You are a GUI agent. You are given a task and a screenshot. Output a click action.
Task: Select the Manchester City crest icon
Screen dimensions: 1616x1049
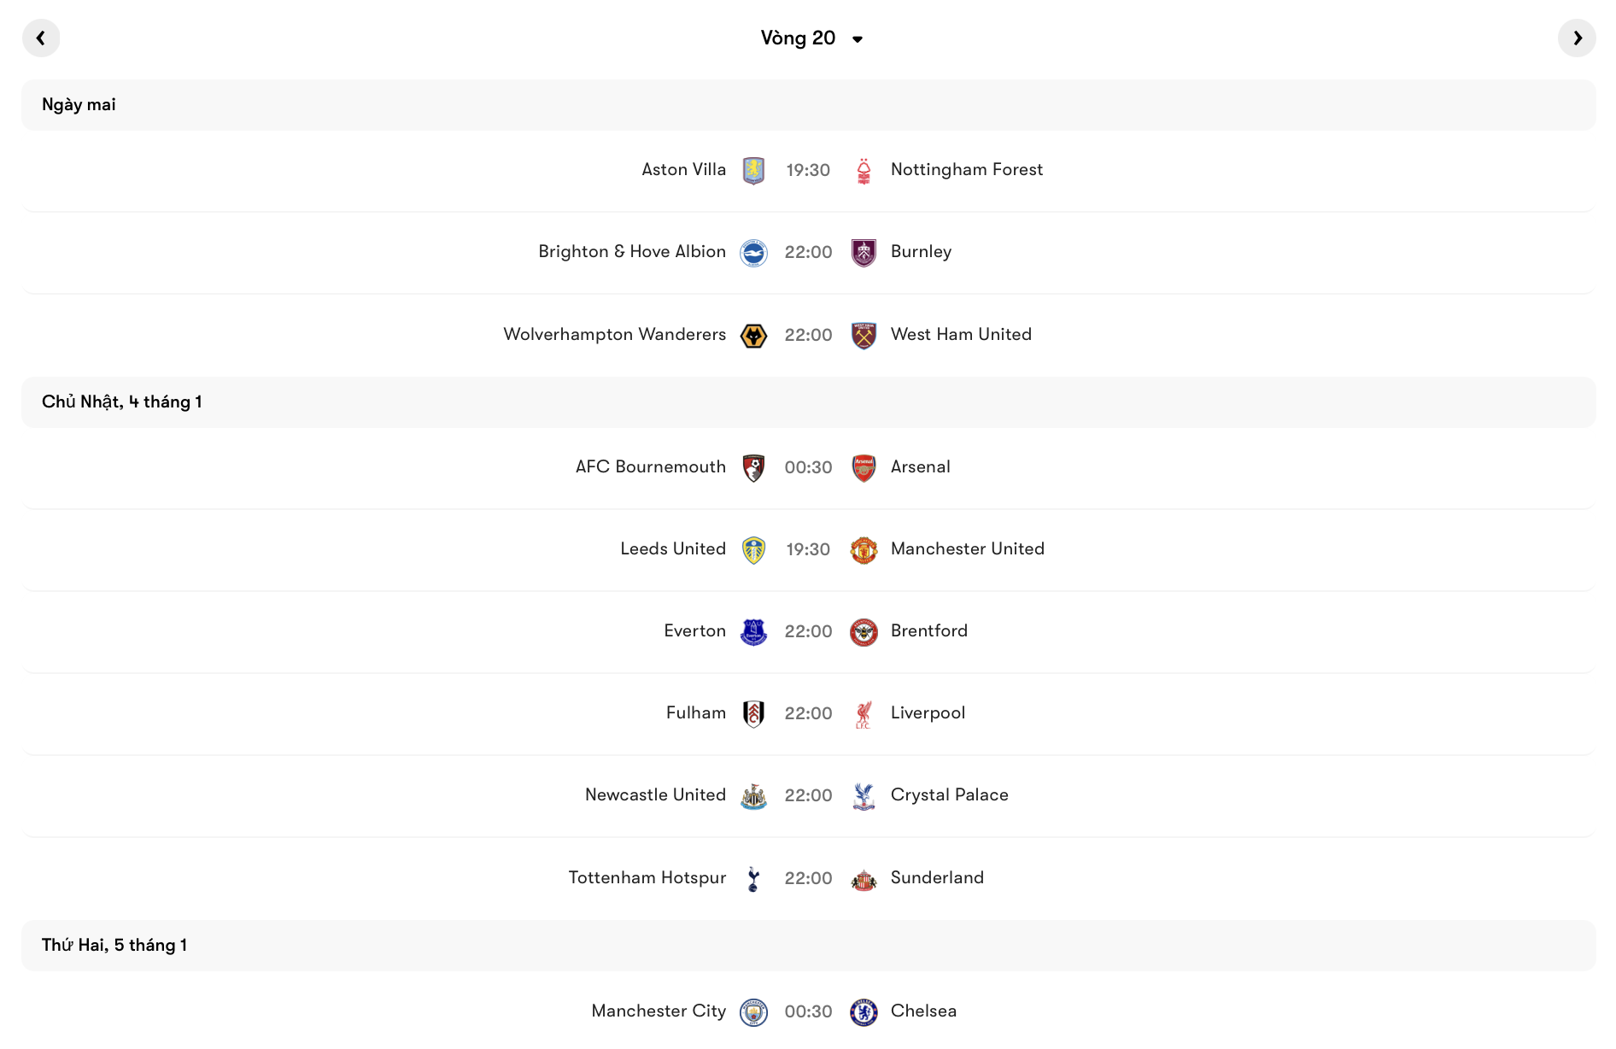755,1011
